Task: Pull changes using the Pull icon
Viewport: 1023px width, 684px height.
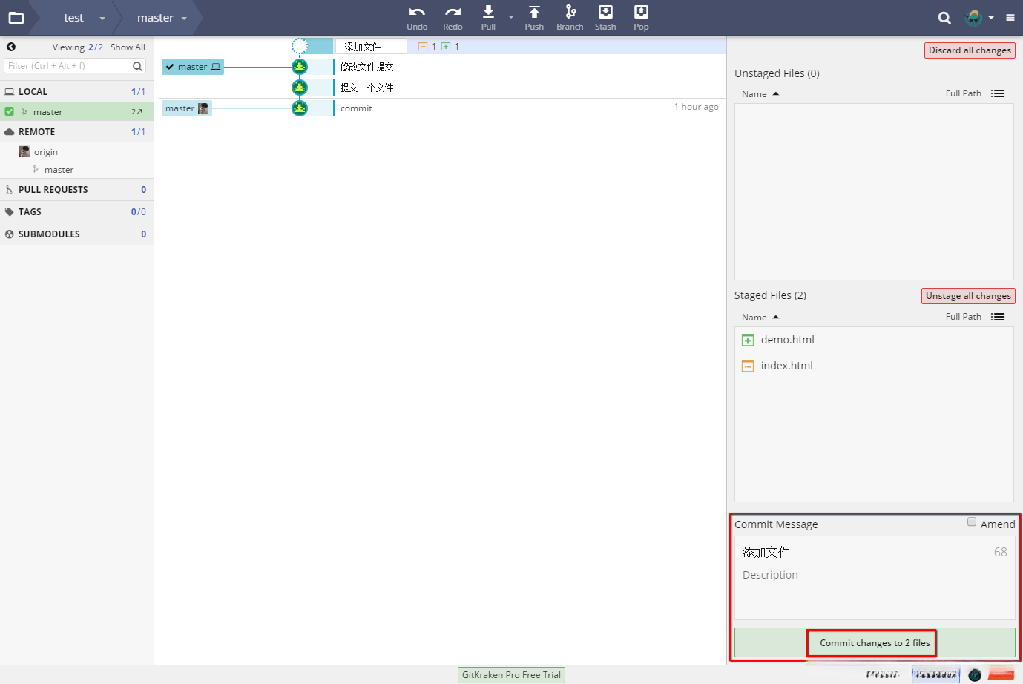Action: point(488,12)
